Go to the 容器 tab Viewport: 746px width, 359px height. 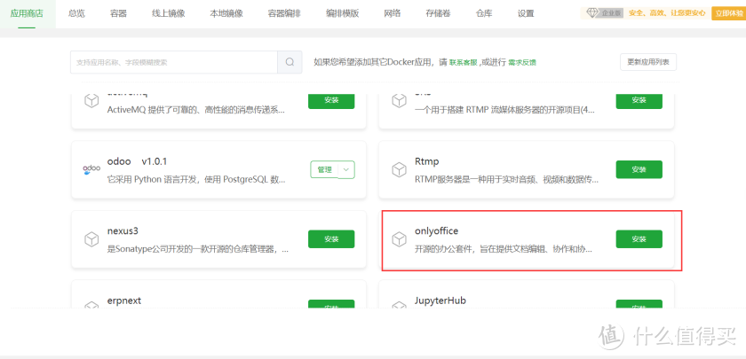click(118, 13)
